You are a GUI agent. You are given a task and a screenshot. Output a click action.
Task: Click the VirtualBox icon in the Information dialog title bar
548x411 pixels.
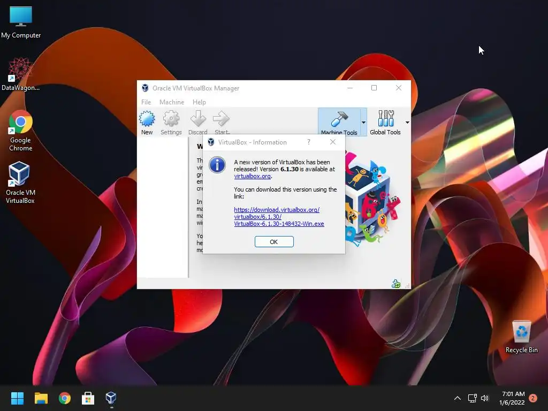(x=211, y=142)
